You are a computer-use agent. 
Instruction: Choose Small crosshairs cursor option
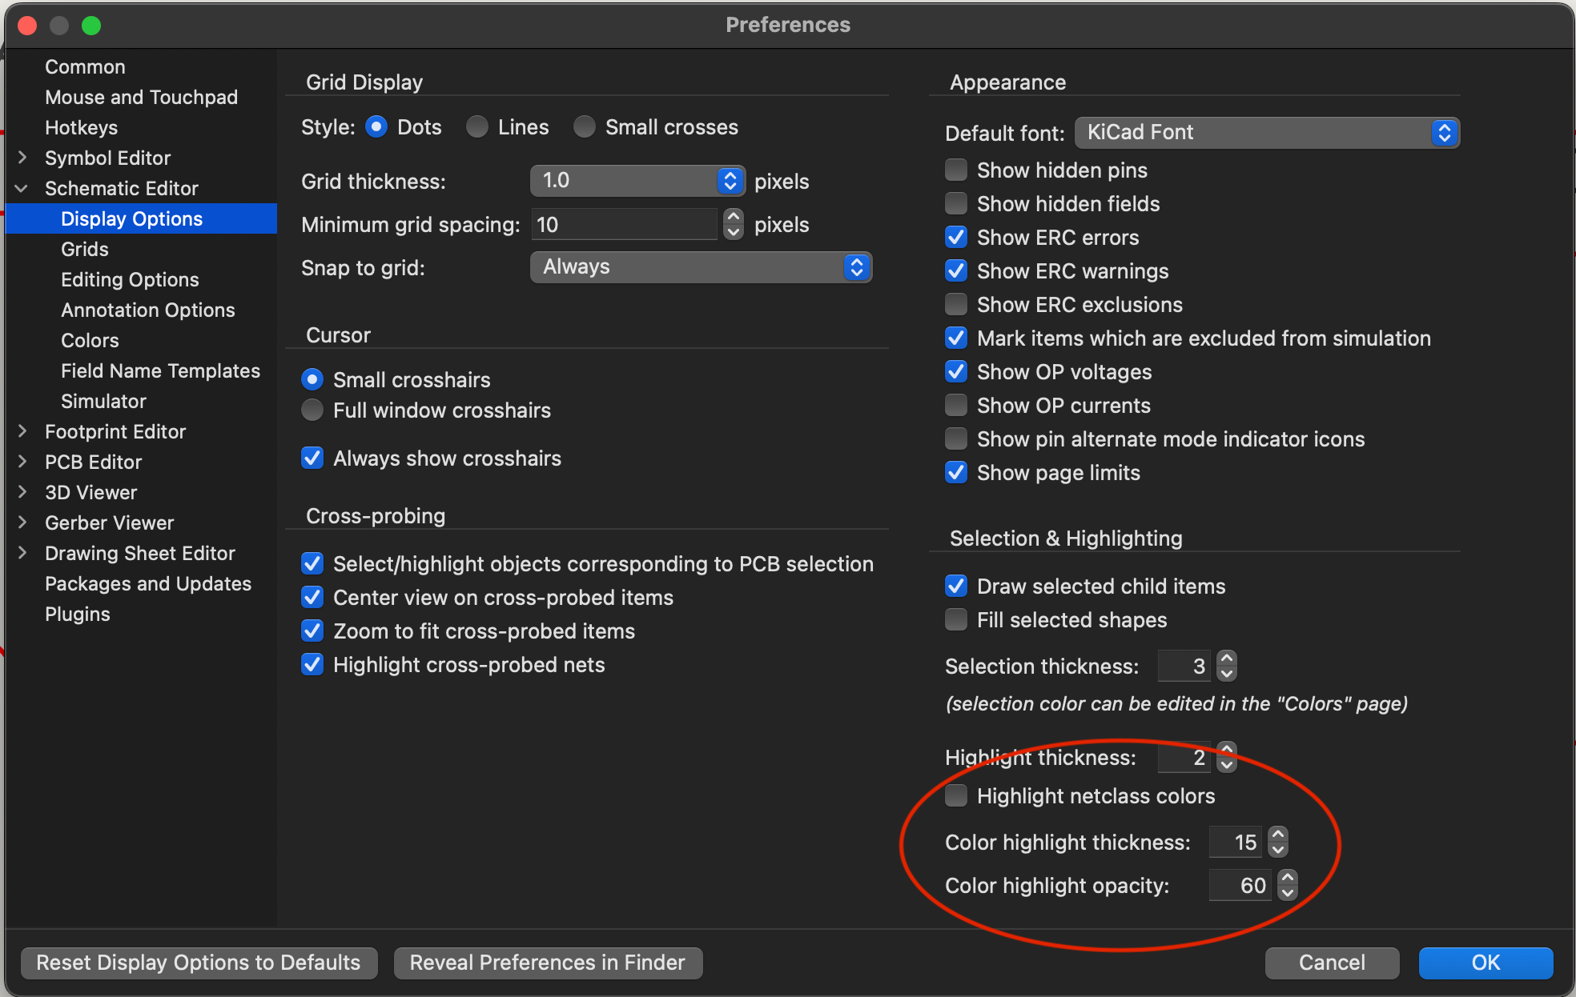[312, 379]
